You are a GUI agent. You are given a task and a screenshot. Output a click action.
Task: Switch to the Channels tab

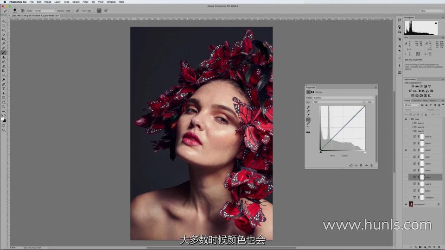(416, 100)
